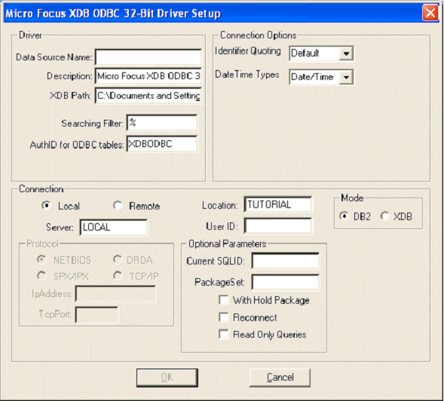The width and height of the screenshot is (444, 401).
Task: Click the Data Source Name input field
Action: (148, 57)
